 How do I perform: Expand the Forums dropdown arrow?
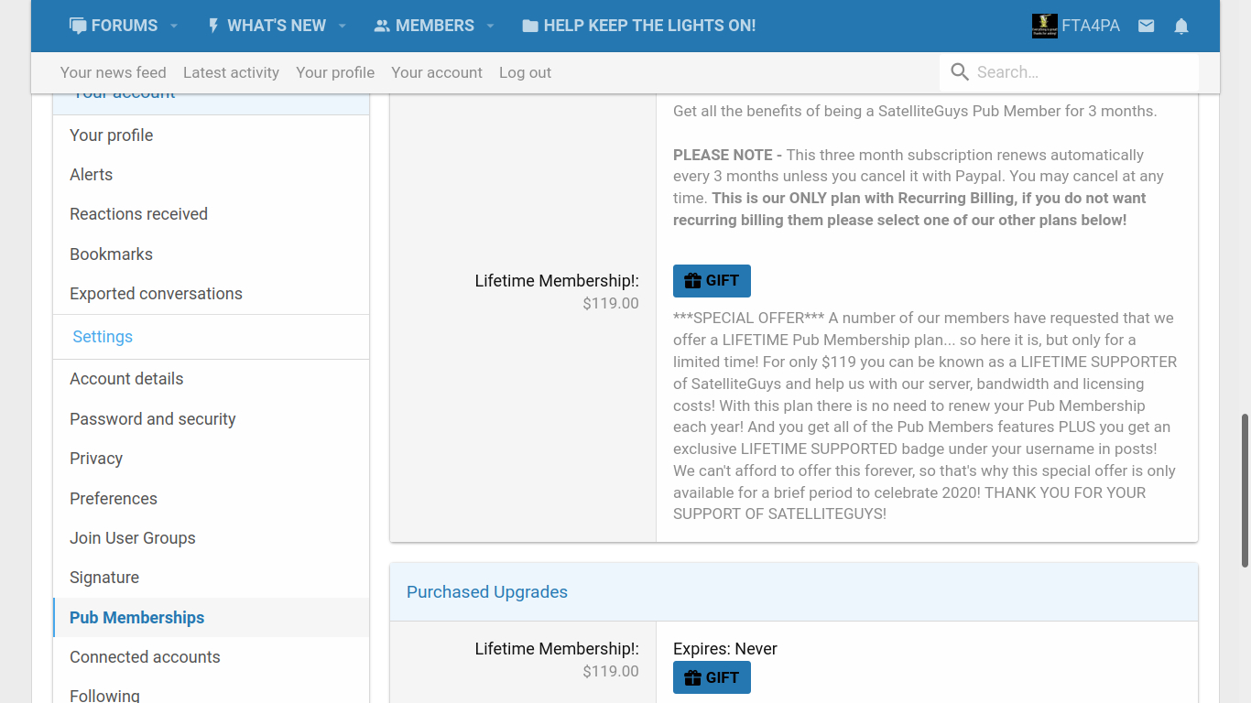(174, 26)
